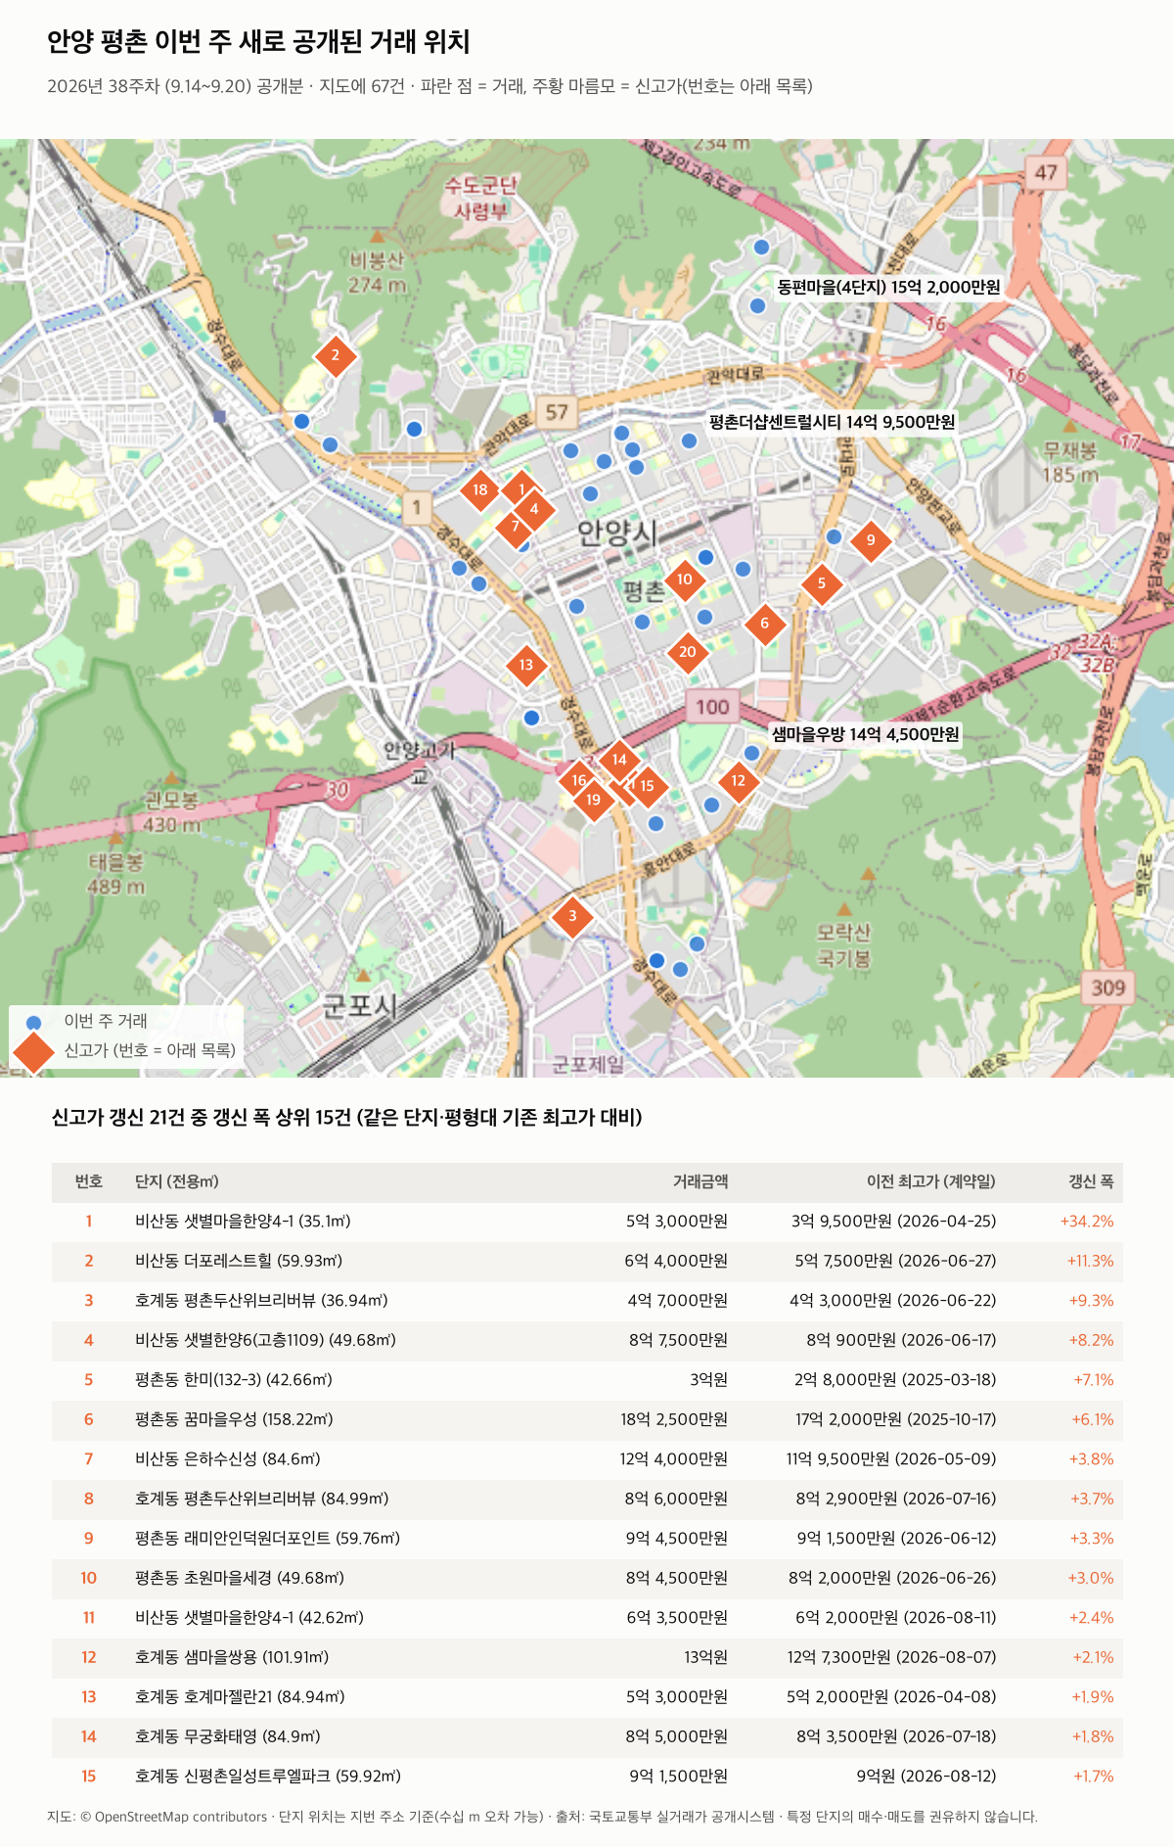1174x1847 pixels.
Task: Click the '이번 주 거래' legend text
Action: coord(106,1021)
